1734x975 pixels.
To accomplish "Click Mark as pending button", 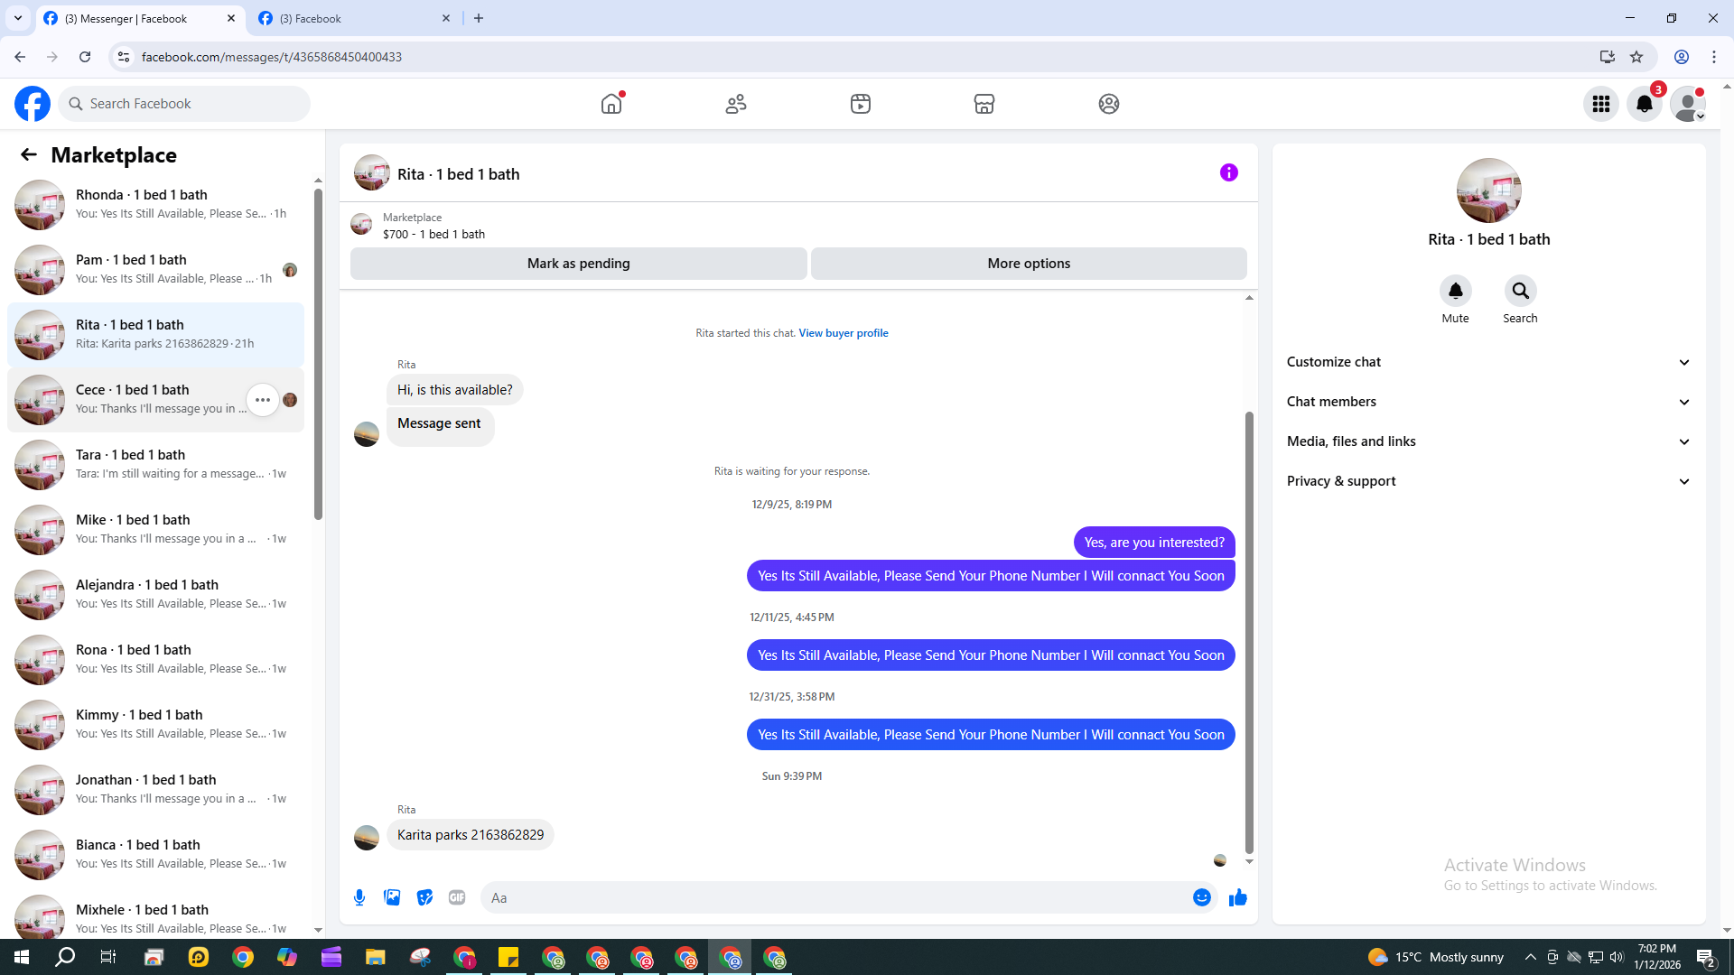I will [x=578, y=264].
